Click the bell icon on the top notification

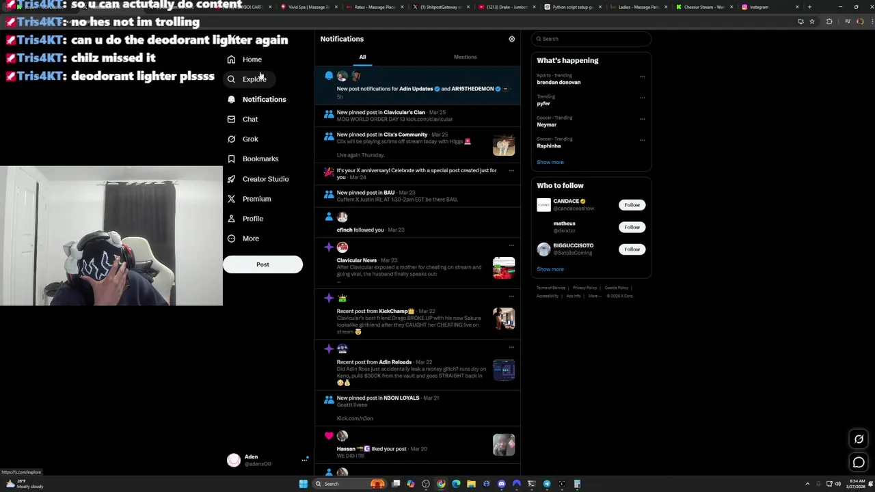(329, 76)
